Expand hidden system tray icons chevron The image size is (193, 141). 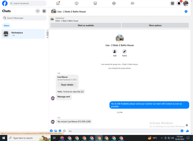tap(162, 138)
